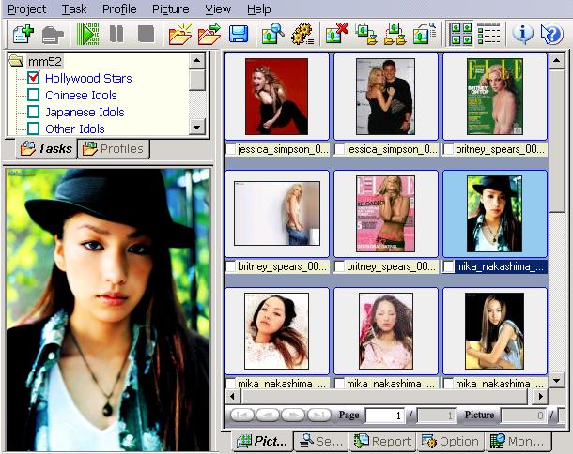Click the picture properties magnifier list icon
This screenshot has width=573, height=454.
coord(425,34)
